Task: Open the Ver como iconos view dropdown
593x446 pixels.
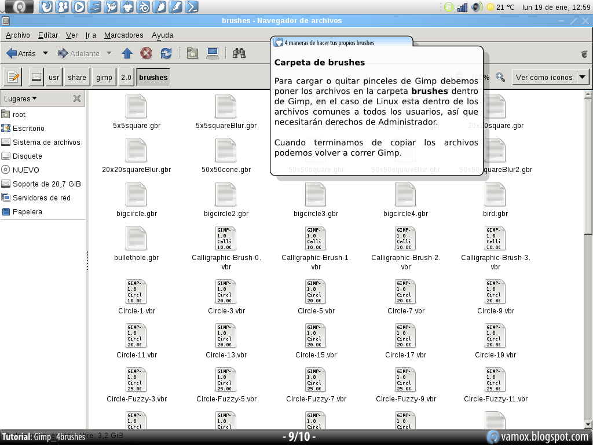Action: coord(551,77)
